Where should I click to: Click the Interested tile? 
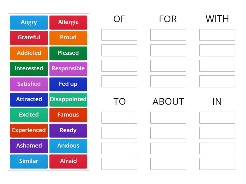[29, 69]
